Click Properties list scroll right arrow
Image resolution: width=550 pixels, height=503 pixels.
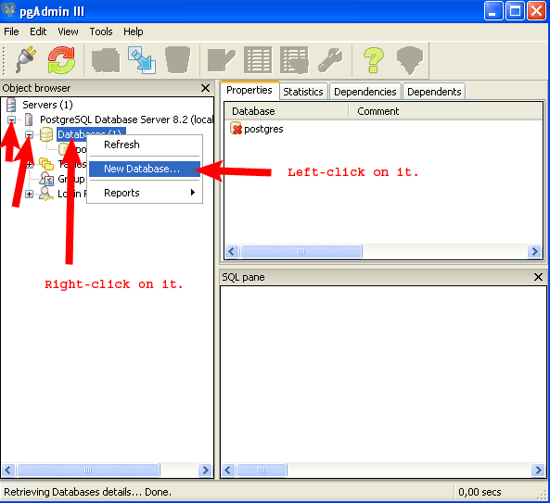click(534, 252)
